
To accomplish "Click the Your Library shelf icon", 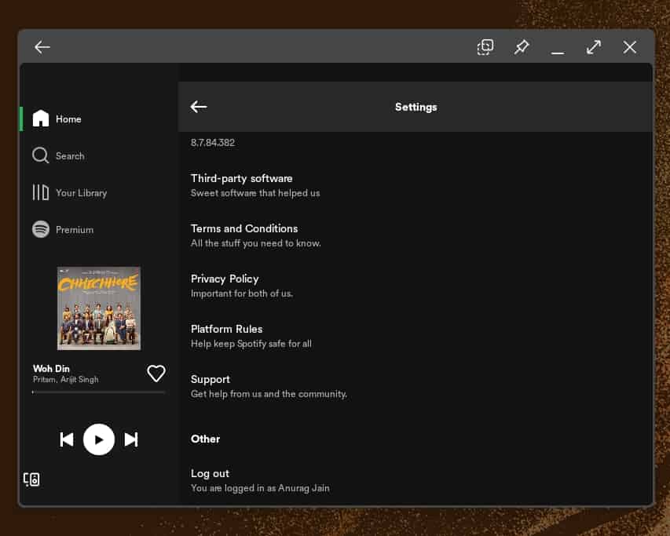I will click(41, 192).
